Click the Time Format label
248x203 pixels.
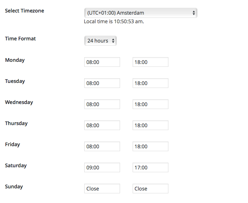click(x=20, y=39)
